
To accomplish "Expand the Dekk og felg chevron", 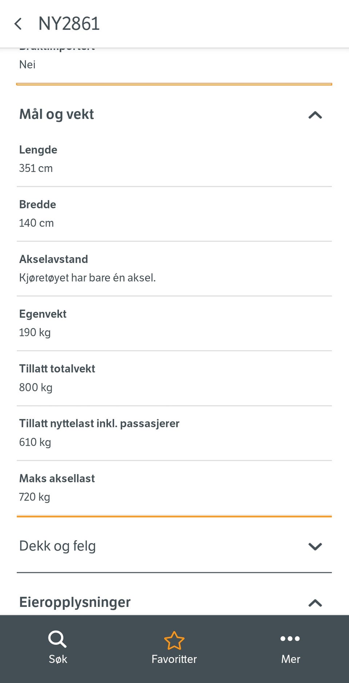I will 315,546.
